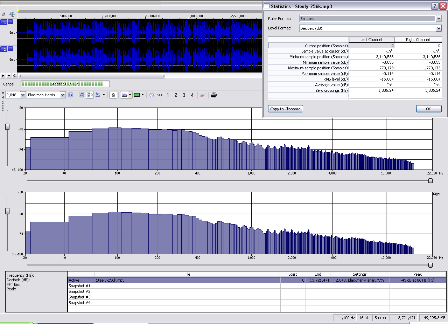This screenshot has width=448, height=324.
Task: Open the Blackman-Harris window type dropdown
Action: [x=63, y=95]
